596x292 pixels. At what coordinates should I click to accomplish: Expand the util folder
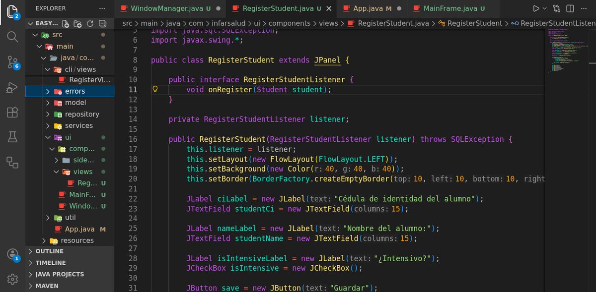click(70, 218)
